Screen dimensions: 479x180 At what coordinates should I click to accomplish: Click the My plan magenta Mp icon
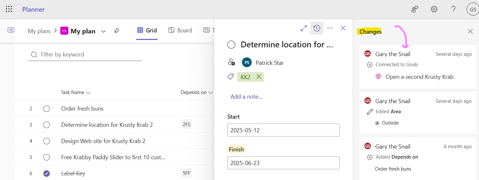coord(64,31)
